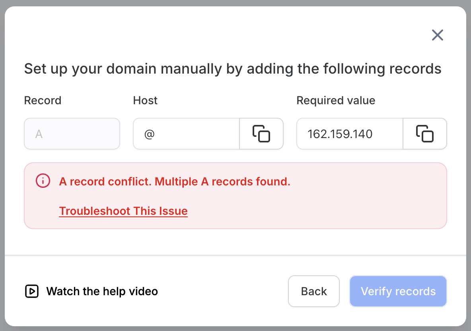The image size is (471, 331).
Task: Copy the Required value IP address
Action: (425, 134)
